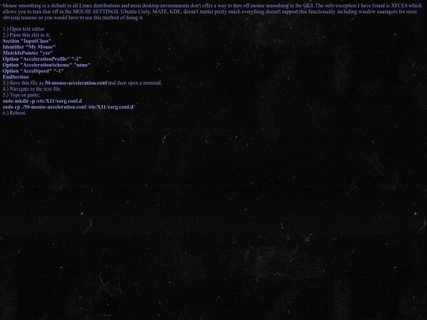Click the bold filename '50-mouse-acceleration.conf' in step 3
The width and height of the screenshot is (427, 320).
(76, 83)
